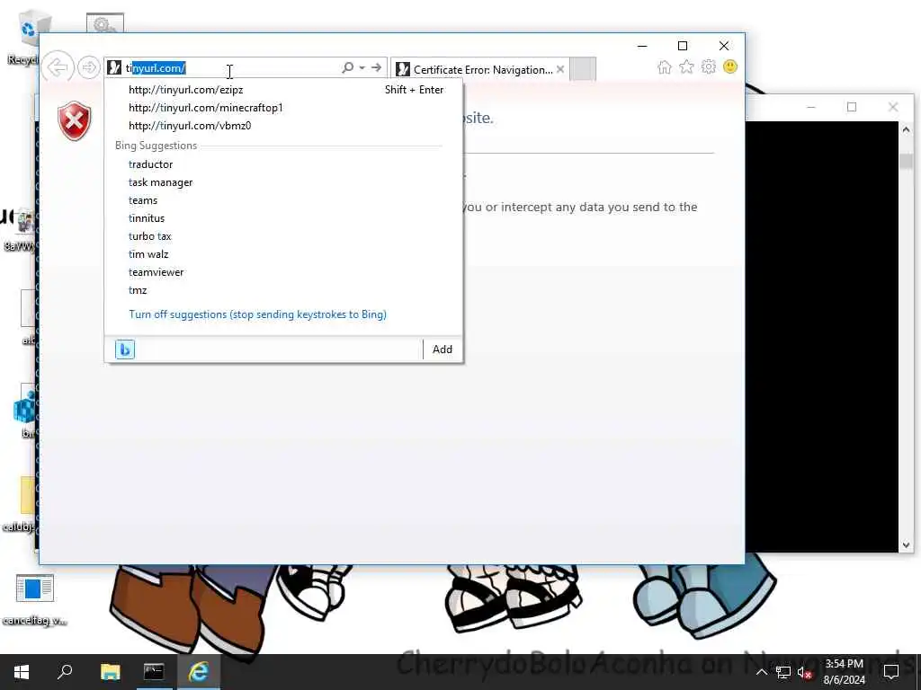Choose suggestion http://tinyurl.com/minecraftop1
Screen dimensions: 921x690
point(283,108)
